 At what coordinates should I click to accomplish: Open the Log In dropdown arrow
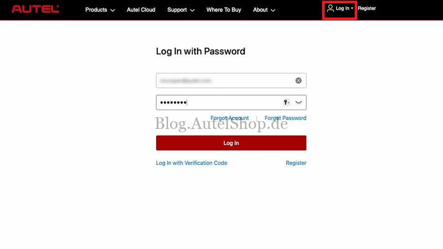pyautogui.click(x=352, y=8)
